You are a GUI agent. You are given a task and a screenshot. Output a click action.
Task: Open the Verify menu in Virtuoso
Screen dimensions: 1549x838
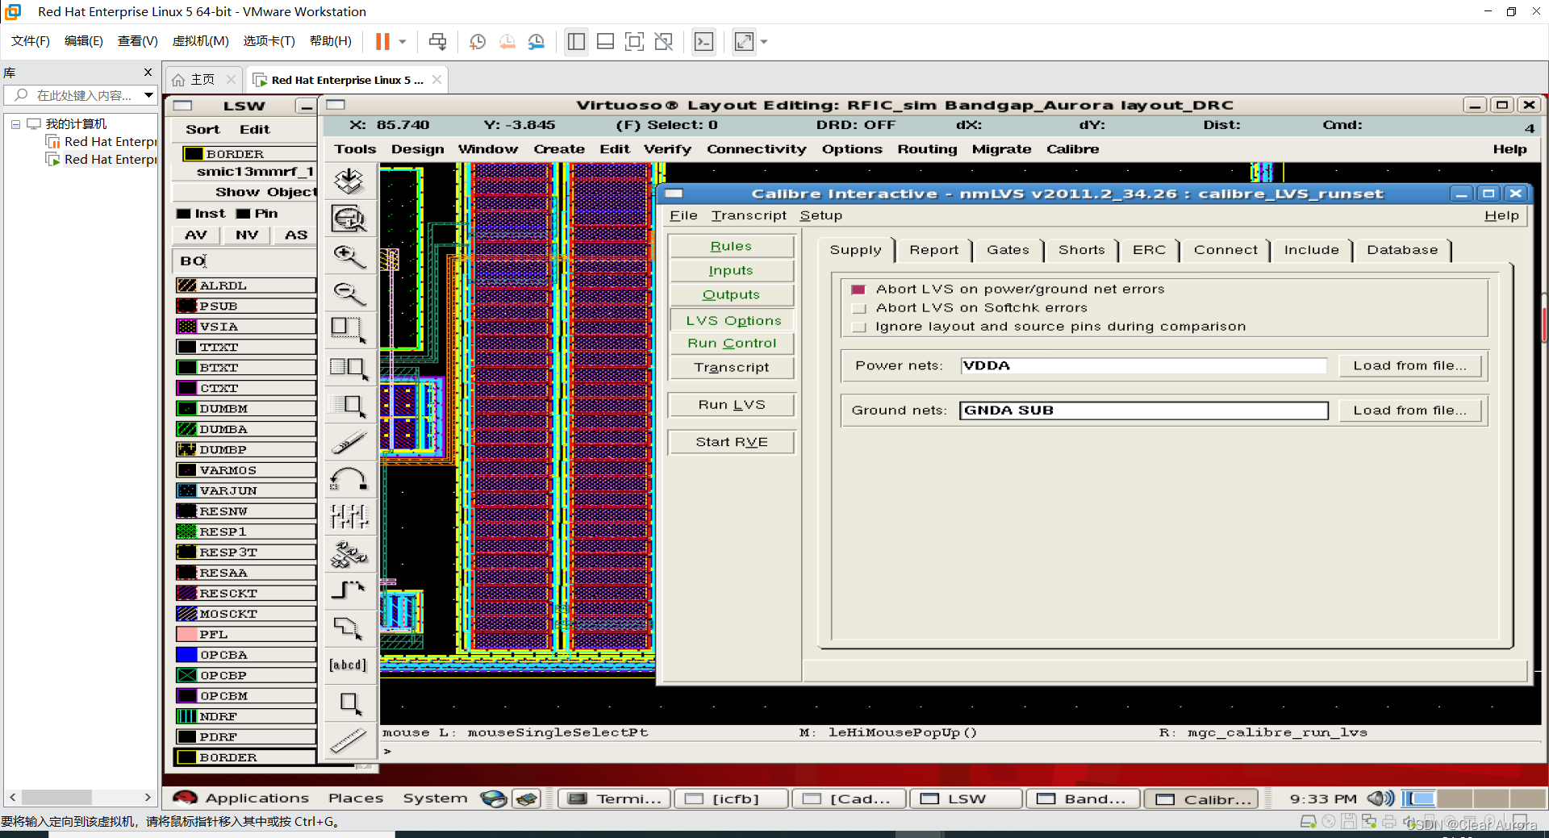[x=667, y=149]
